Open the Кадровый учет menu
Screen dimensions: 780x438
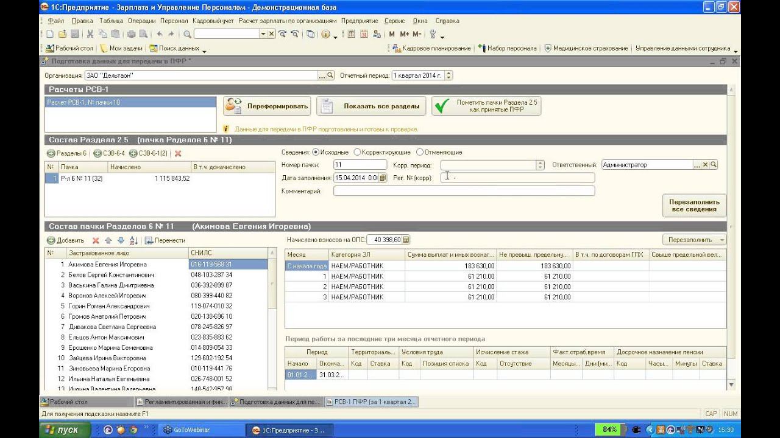pyautogui.click(x=213, y=21)
